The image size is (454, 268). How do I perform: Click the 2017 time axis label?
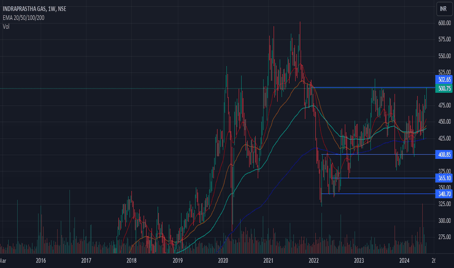tap(86, 261)
